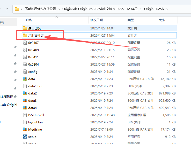191x151 pixels.
Task: Sort files by 名称 column header
Action: click(x=29, y=20)
